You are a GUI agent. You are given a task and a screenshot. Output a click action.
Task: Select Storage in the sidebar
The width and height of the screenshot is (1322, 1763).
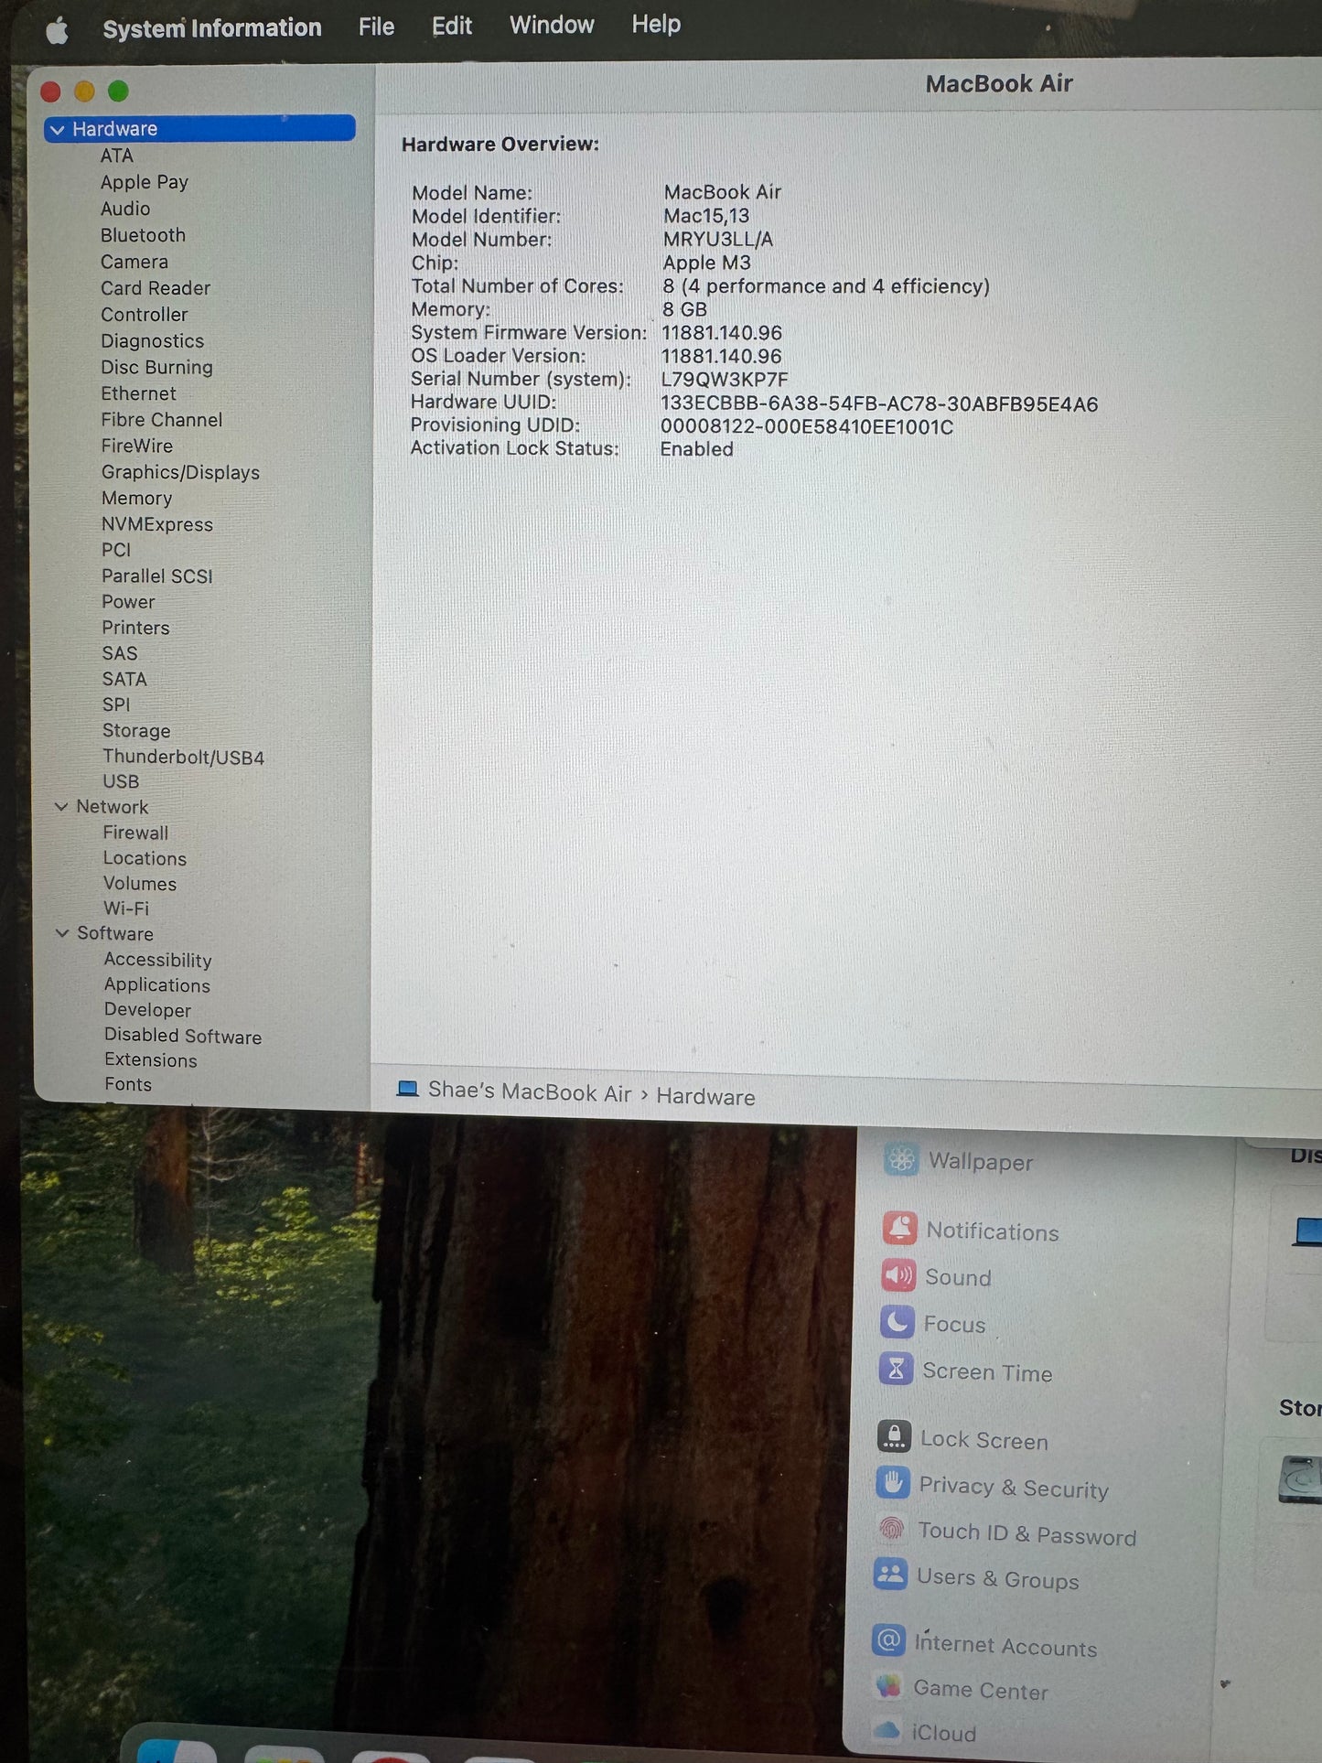136,731
